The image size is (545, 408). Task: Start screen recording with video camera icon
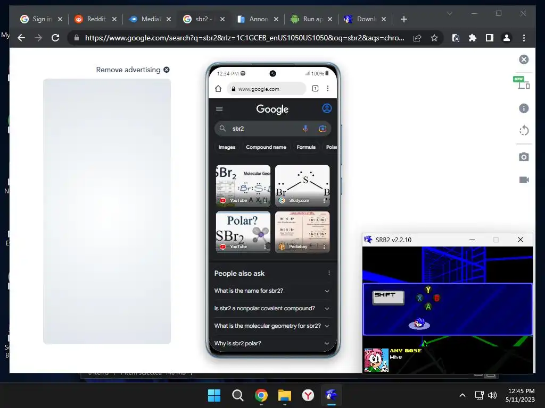tap(524, 180)
